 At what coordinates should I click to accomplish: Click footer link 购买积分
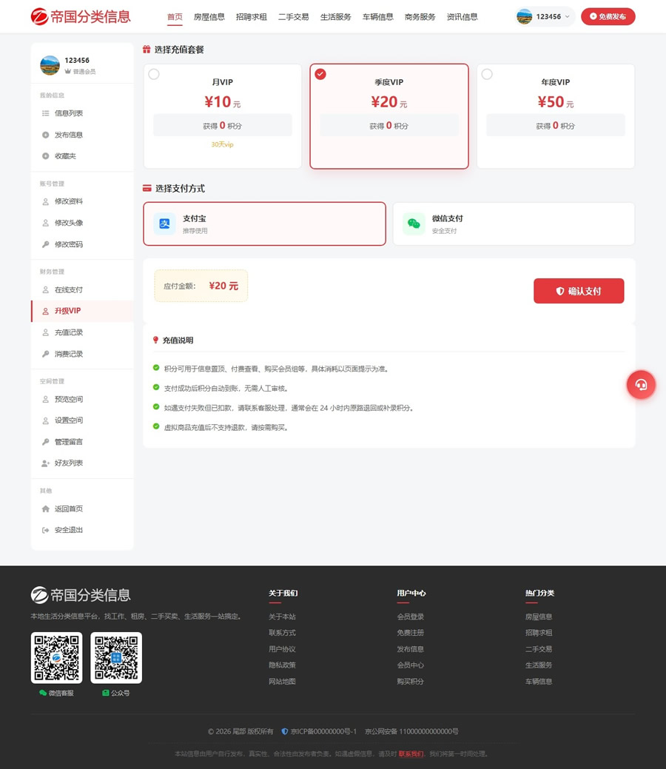click(x=411, y=681)
